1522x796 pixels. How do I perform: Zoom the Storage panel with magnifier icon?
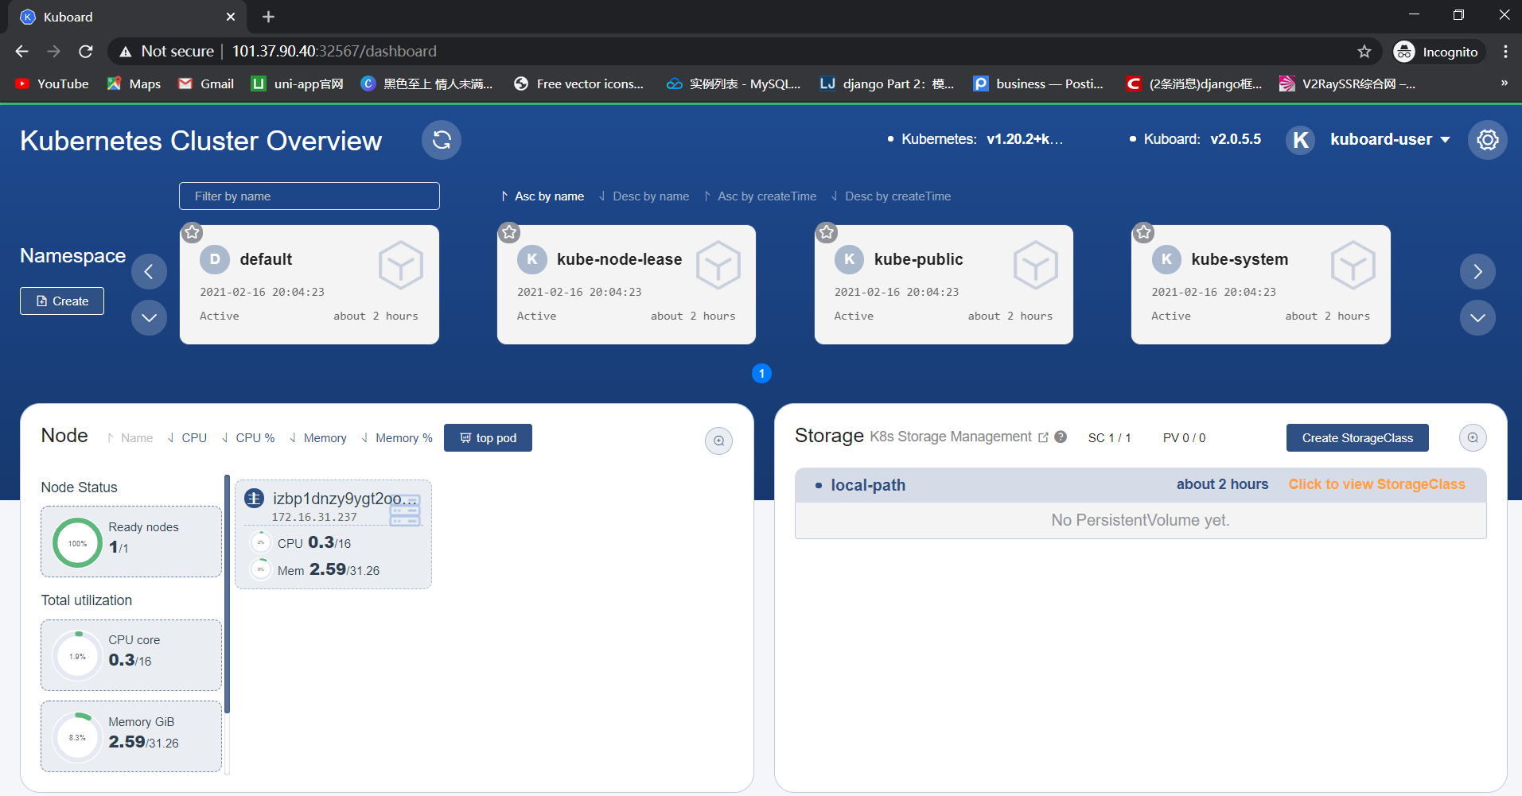(1473, 437)
